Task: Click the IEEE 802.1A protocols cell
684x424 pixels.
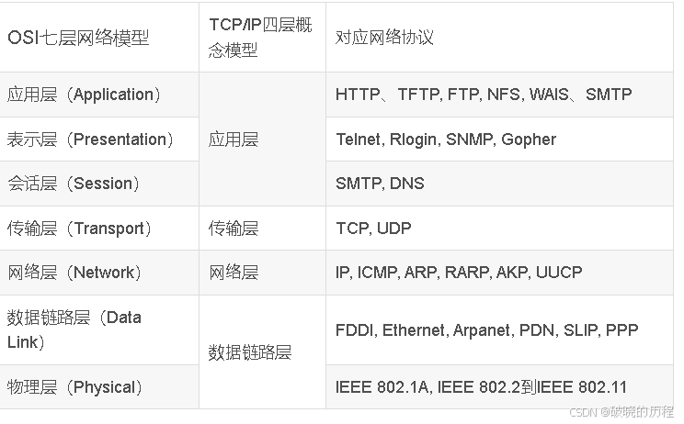Action: click(x=481, y=386)
